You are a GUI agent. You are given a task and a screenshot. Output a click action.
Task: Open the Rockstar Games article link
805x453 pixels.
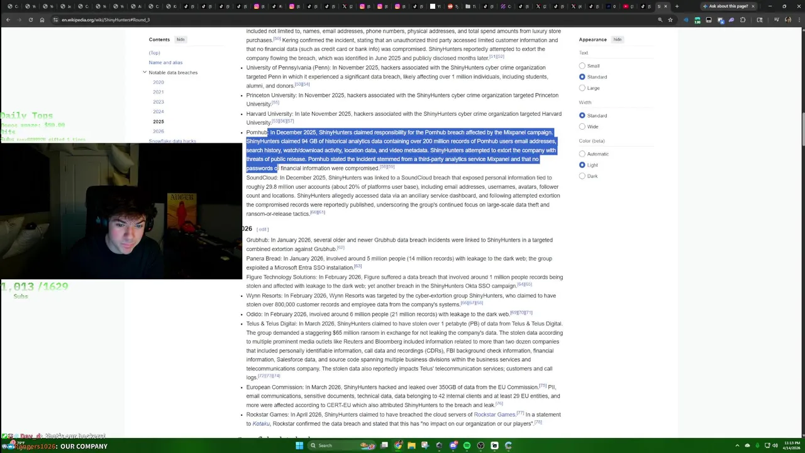click(x=494, y=415)
